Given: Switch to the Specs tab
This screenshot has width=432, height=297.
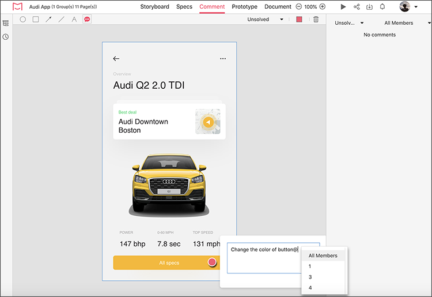Looking at the screenshot, I should [x=184, y=6].
